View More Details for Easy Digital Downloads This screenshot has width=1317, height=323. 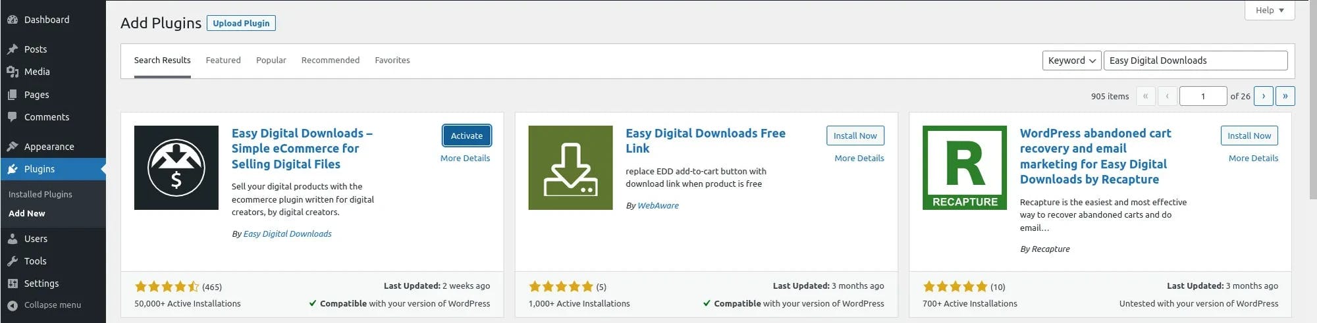[x=465, y=159]
